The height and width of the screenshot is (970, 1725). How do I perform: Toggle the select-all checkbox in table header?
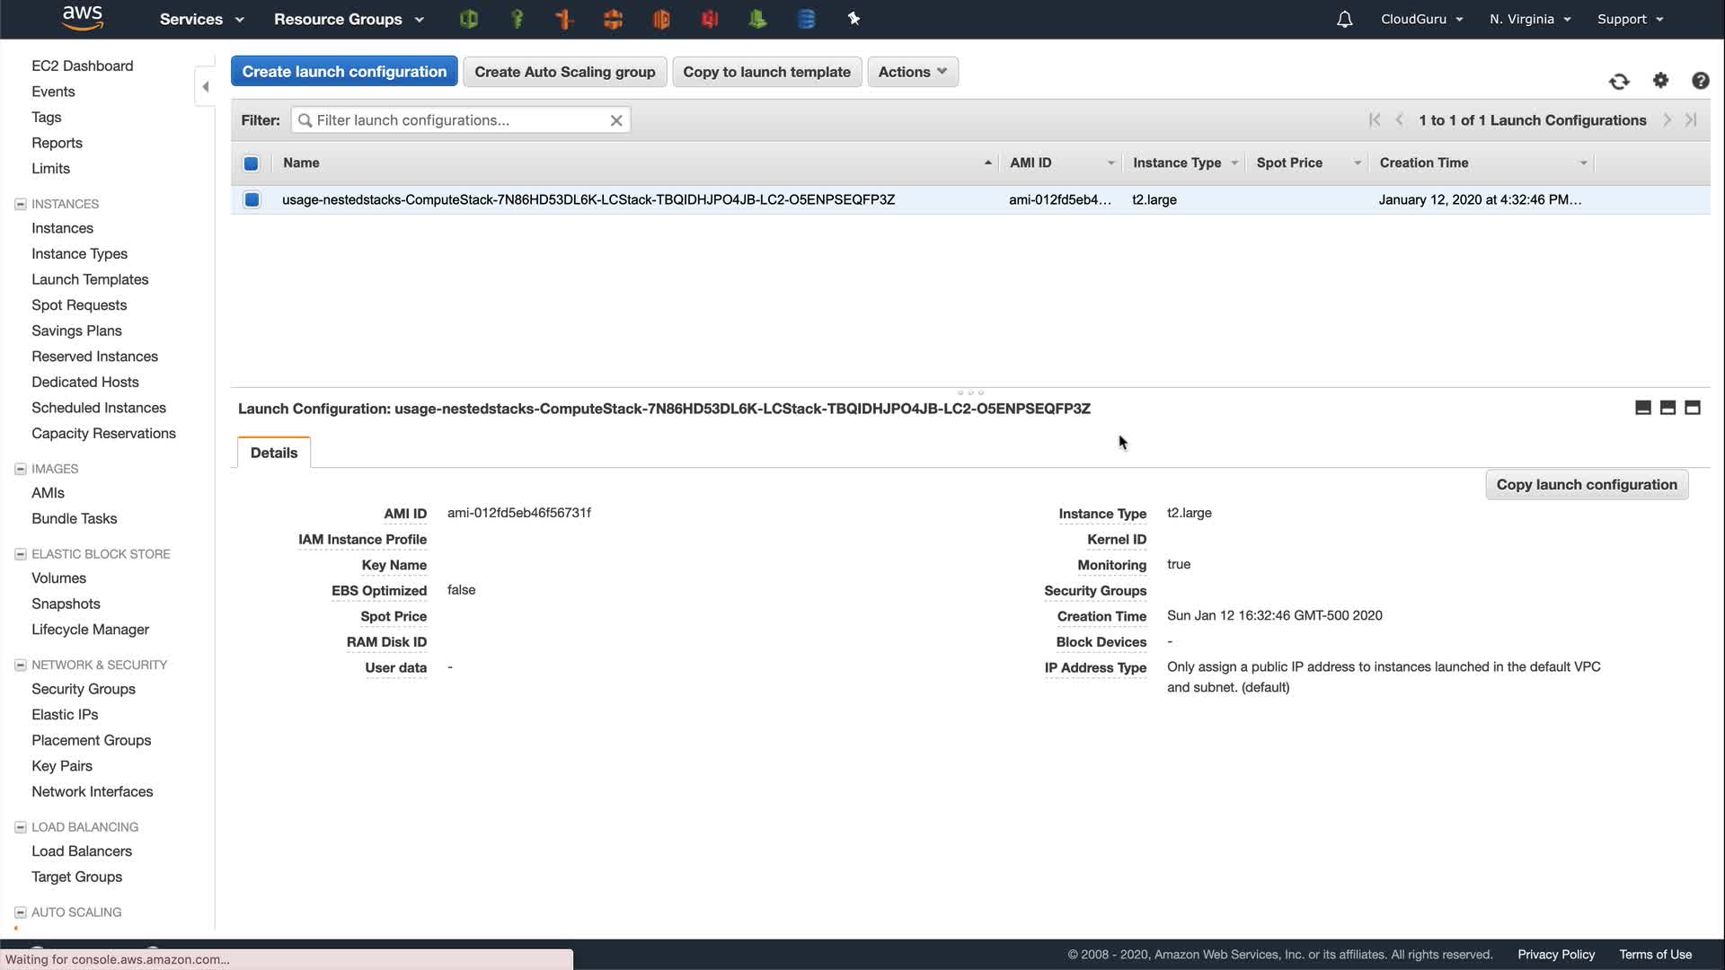(x=252, y=163)
